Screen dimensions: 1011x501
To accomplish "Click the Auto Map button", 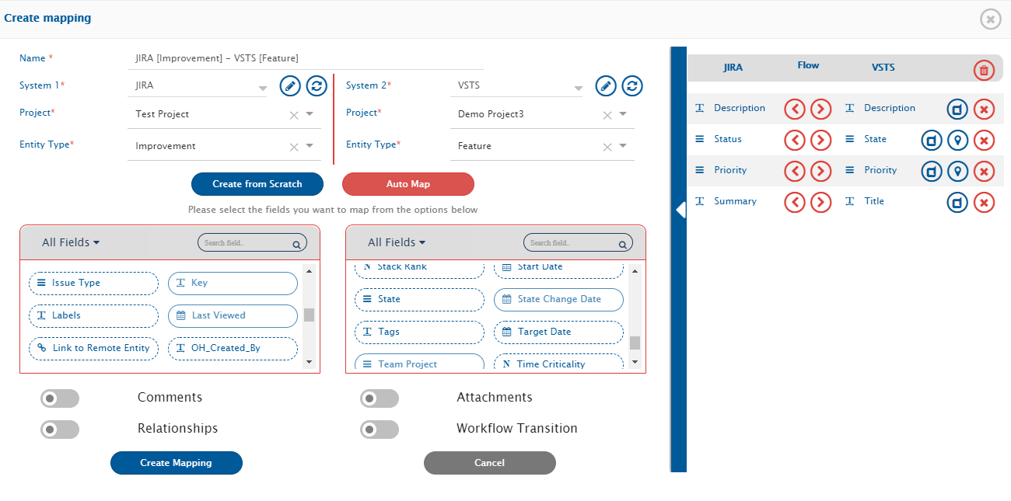I will coord(408,184).
